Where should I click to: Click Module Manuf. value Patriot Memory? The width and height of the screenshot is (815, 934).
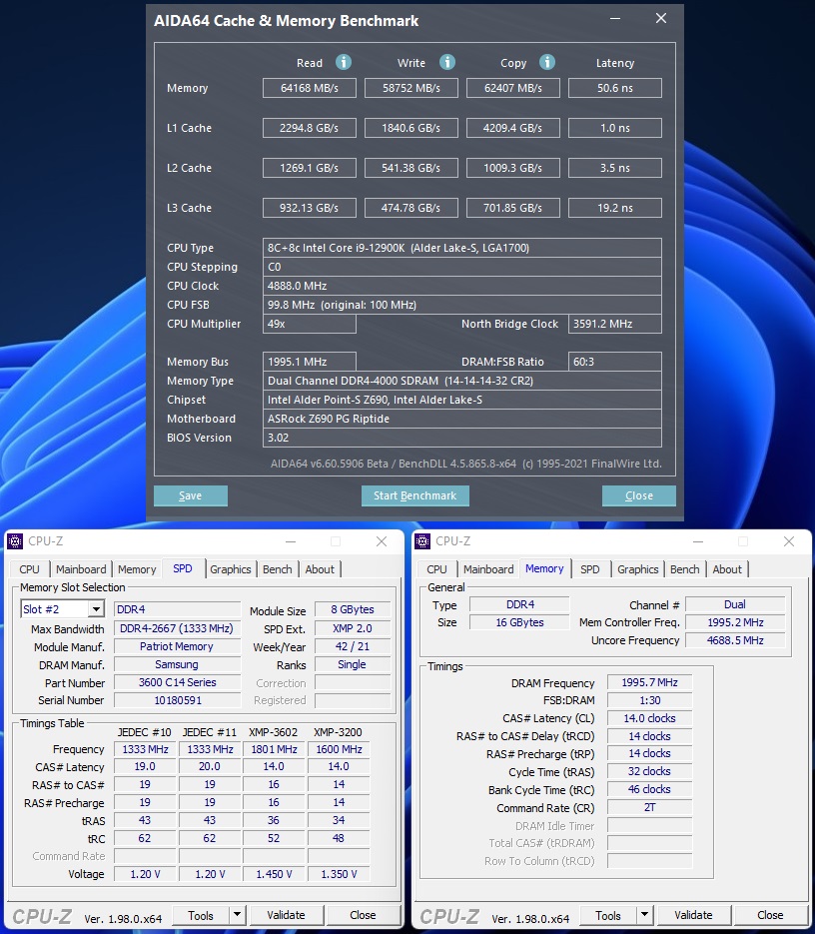(177, 646)
